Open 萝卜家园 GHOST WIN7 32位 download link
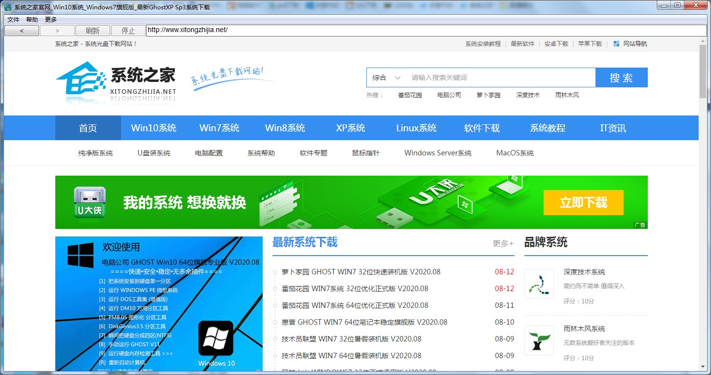Screen dimensions: 711x375 point(361,272)
